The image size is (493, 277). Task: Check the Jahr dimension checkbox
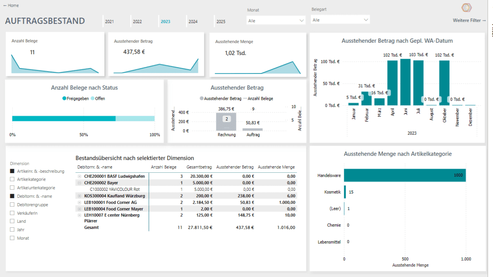(x=12, y=230)
